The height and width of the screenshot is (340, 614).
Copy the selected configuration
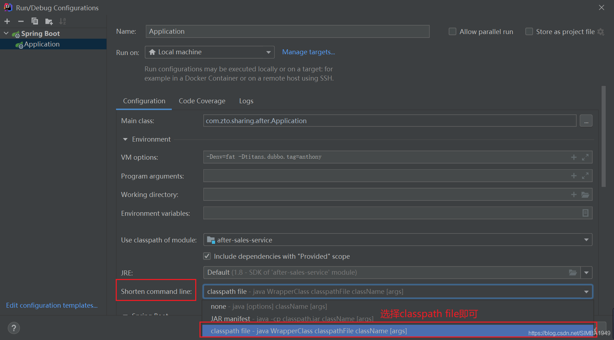[35, 21]
